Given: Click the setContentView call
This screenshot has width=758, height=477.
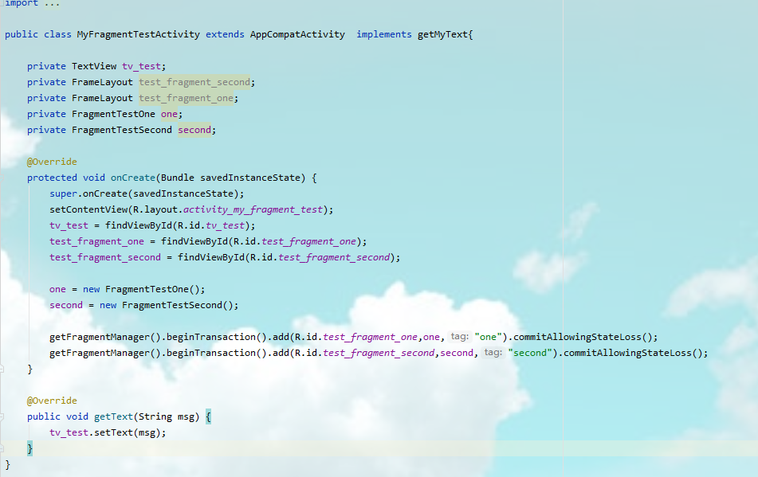Looking at the screenshot, I should point(88,209).
